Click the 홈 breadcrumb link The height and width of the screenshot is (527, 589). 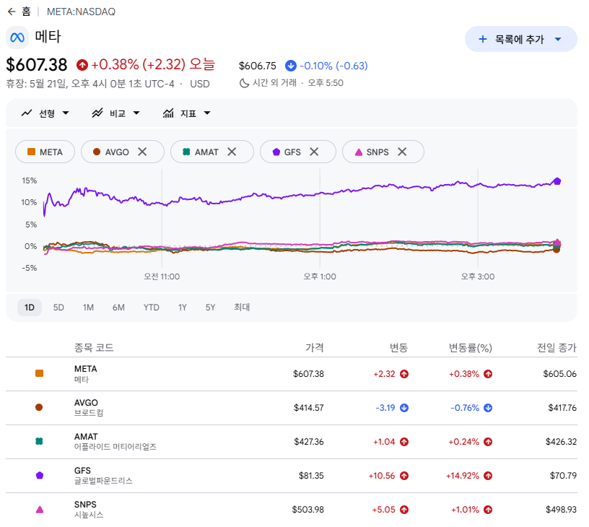pyautogui.click(x=26, y=12)
